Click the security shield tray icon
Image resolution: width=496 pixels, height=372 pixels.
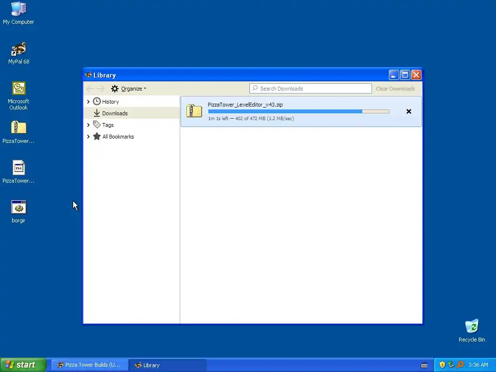point(442,365)
